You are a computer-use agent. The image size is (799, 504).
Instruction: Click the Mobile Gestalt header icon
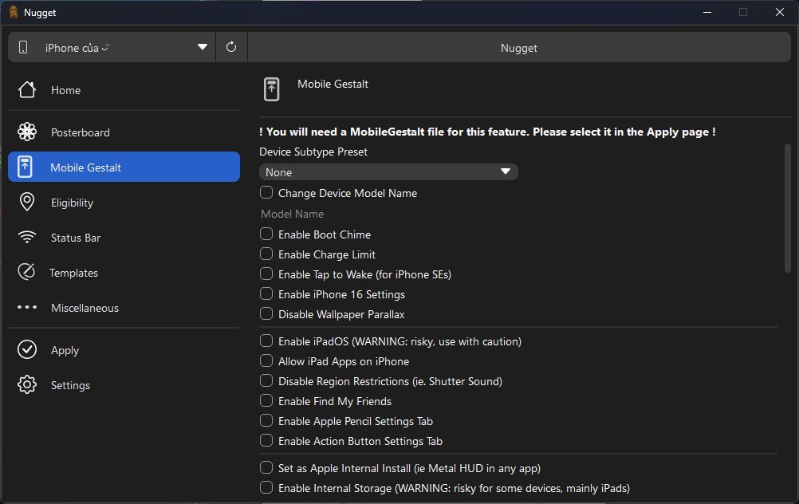click(x=272, y=89)
